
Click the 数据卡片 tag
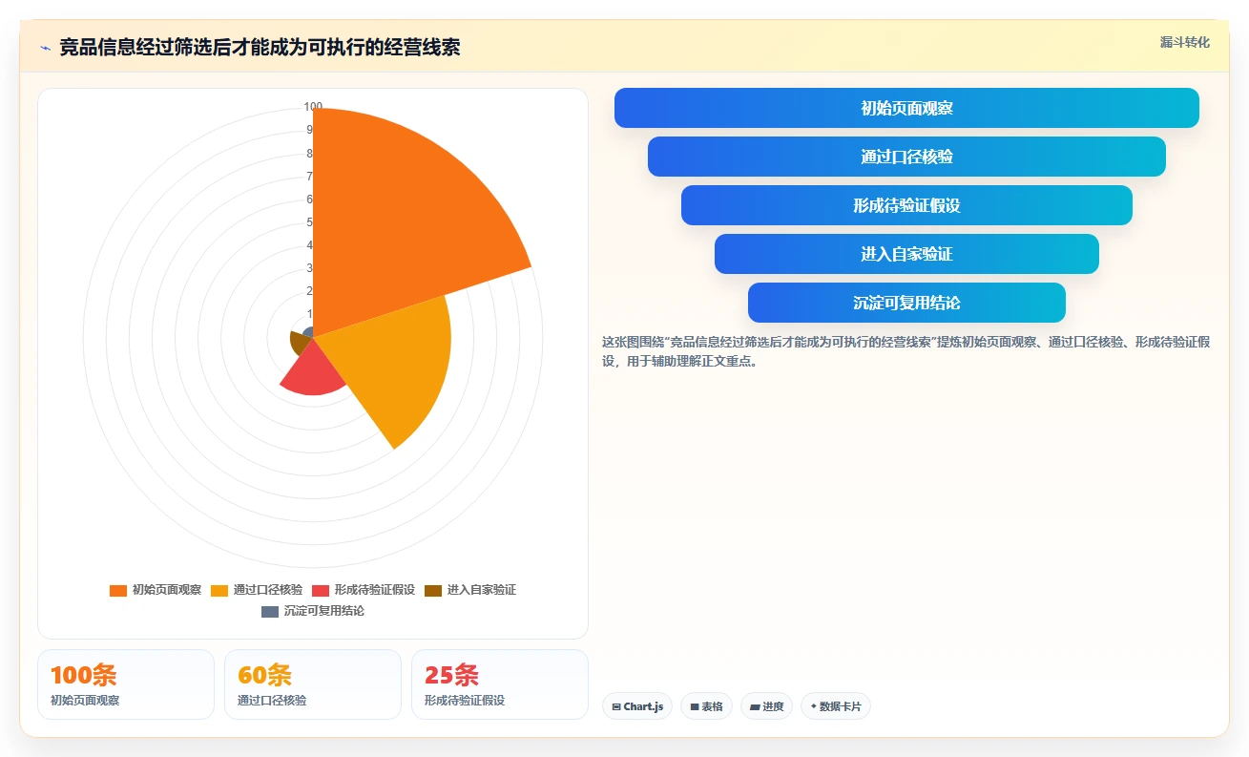[836, 706]
